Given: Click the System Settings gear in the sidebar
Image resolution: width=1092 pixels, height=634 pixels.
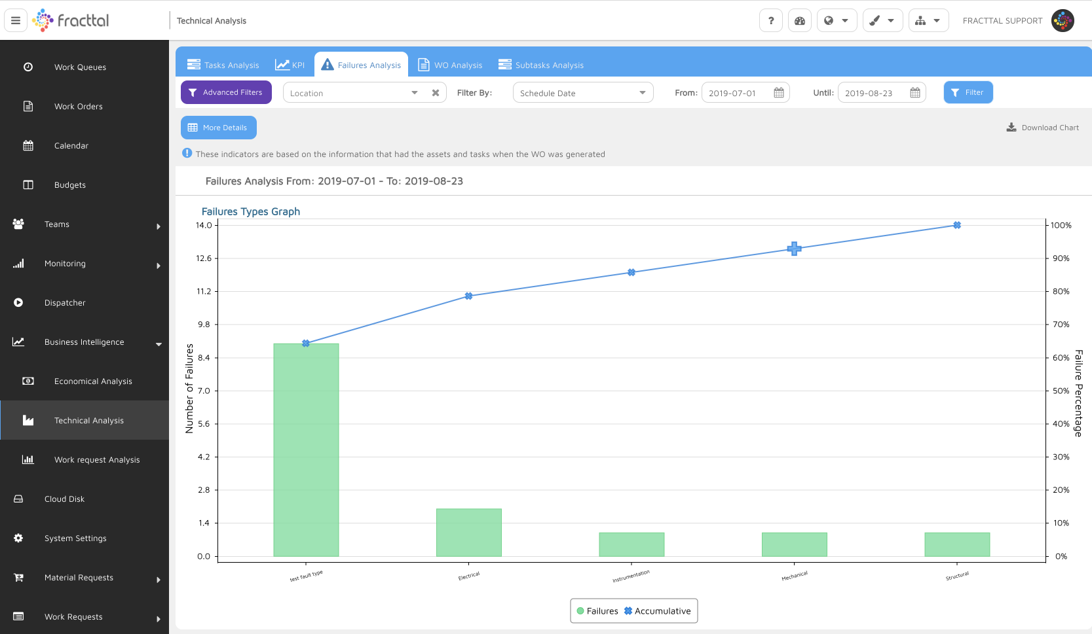Looking at the screenshot, I should point(18,538).
